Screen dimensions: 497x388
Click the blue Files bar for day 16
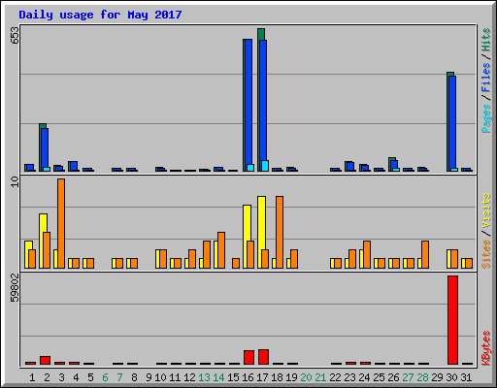coord(248,102)
